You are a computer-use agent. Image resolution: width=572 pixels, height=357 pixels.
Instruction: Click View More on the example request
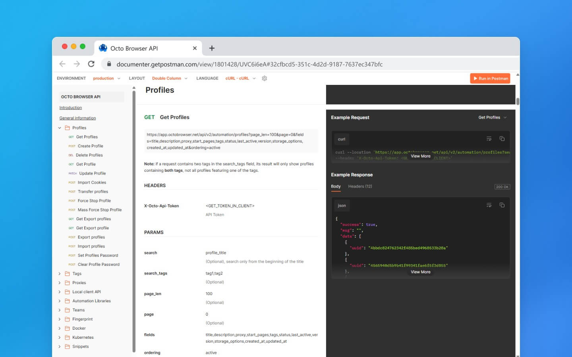[x=420, y=156]
